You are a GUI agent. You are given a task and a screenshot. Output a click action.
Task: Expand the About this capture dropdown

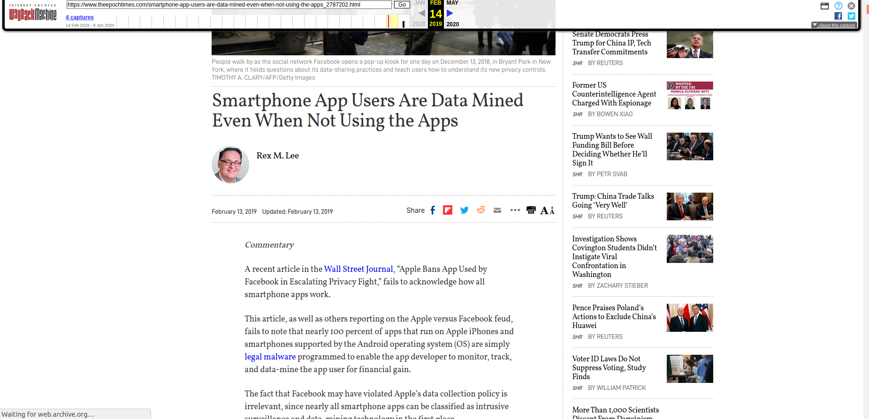[x=834, y=25]
